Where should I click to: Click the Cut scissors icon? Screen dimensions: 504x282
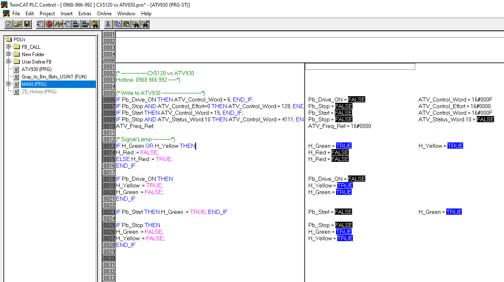coord(108,24)
